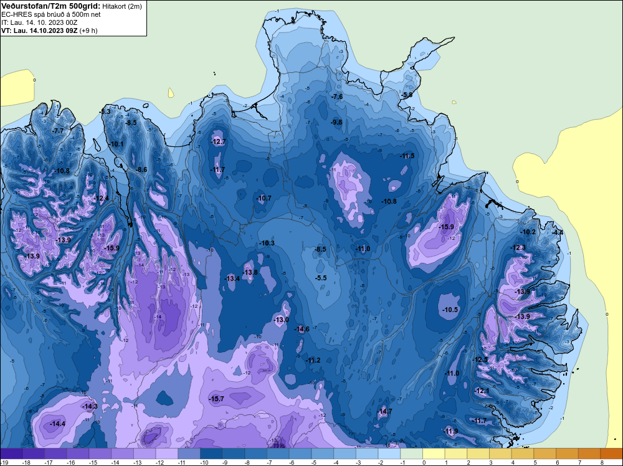Click the -7.6 temperature label
Image resolution: width=623 pixels, height=466 pixels.
point(337,97)
